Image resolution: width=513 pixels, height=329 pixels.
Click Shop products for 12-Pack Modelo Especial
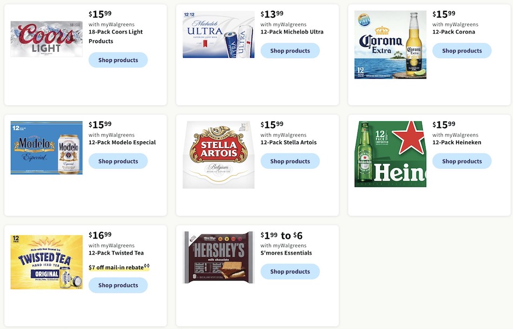(118, 161)
